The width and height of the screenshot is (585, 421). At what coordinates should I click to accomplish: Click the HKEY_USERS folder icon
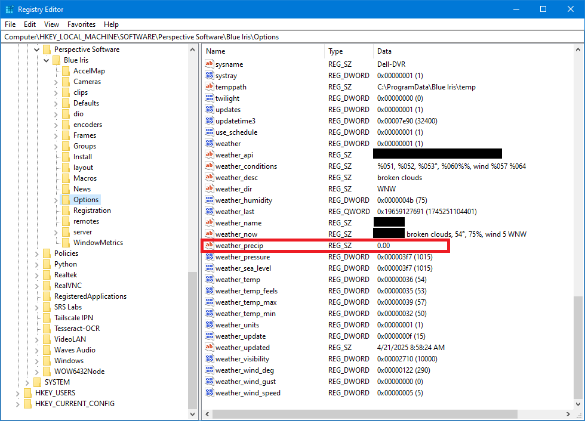(x=27, y=393)
